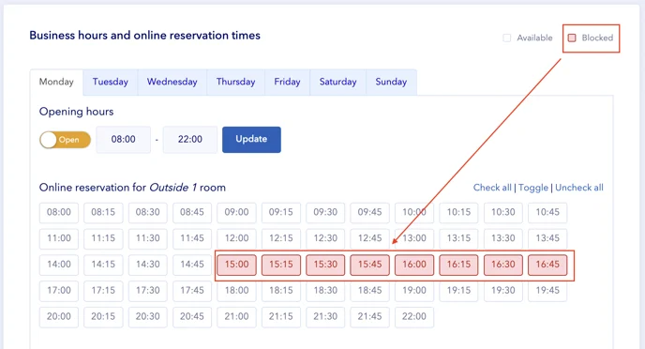Image resolution: width=645 pixels, height=349 pixels.
Task: Select the last 22:00 time slot
Action: (414, 317)
